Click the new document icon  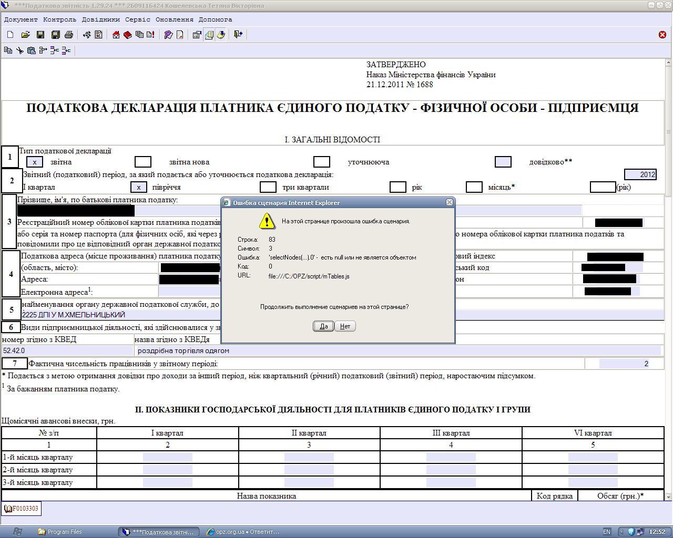point(10,35)
